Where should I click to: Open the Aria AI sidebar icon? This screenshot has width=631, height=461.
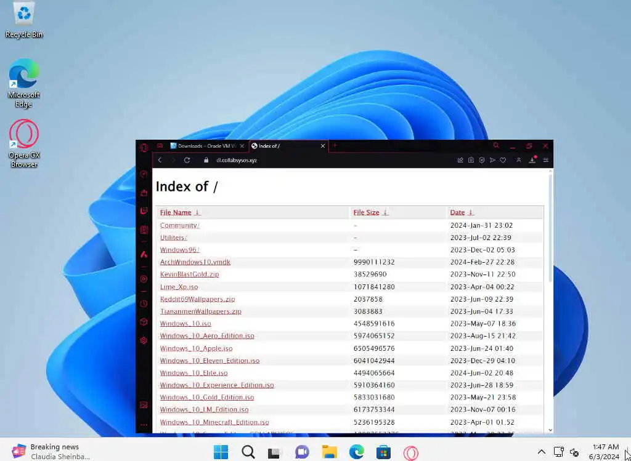(144, 254)
